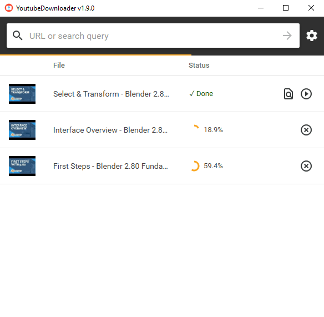Minimize the YoutubeDownloader window
The width and height of the screenshot is (324, 317).
coord(261,8)
